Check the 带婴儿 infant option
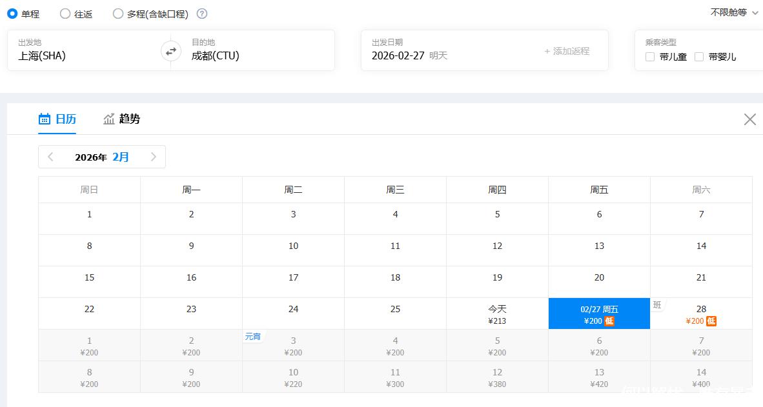Viewport: 763px width, 407px height. [699, 57]
